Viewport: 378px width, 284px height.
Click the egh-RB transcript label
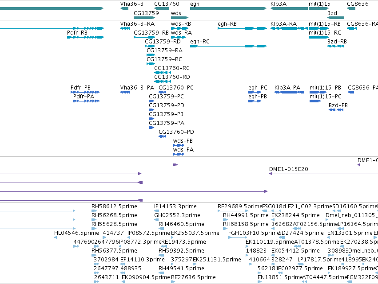(x=227, y=23)
